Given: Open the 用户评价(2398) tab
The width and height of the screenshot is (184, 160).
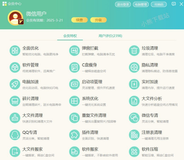Looking at the screenshot, I should pos(110,36).
